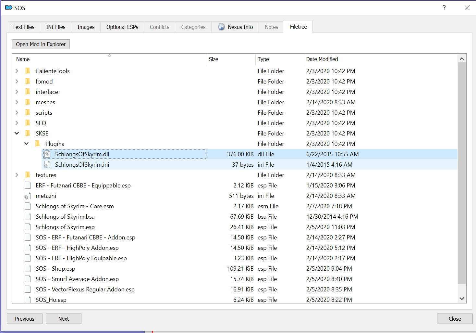
Task: Expand the interface folder
Action: (x=17, y=92)
